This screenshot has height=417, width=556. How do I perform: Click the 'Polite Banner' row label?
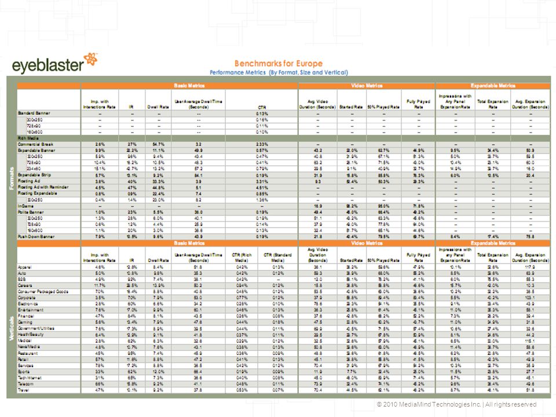[31, 212]
